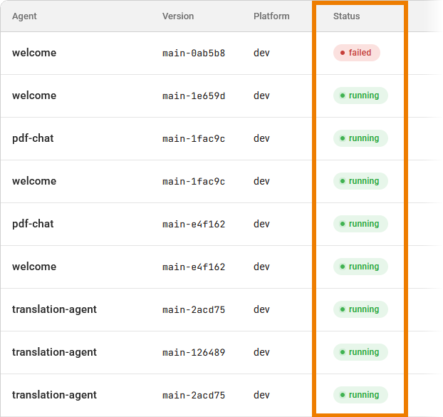The width and height of the screenshot is (443, 417).
Task: Open welcome agent with version main-0ab5b8
Action: coord(34,53)
